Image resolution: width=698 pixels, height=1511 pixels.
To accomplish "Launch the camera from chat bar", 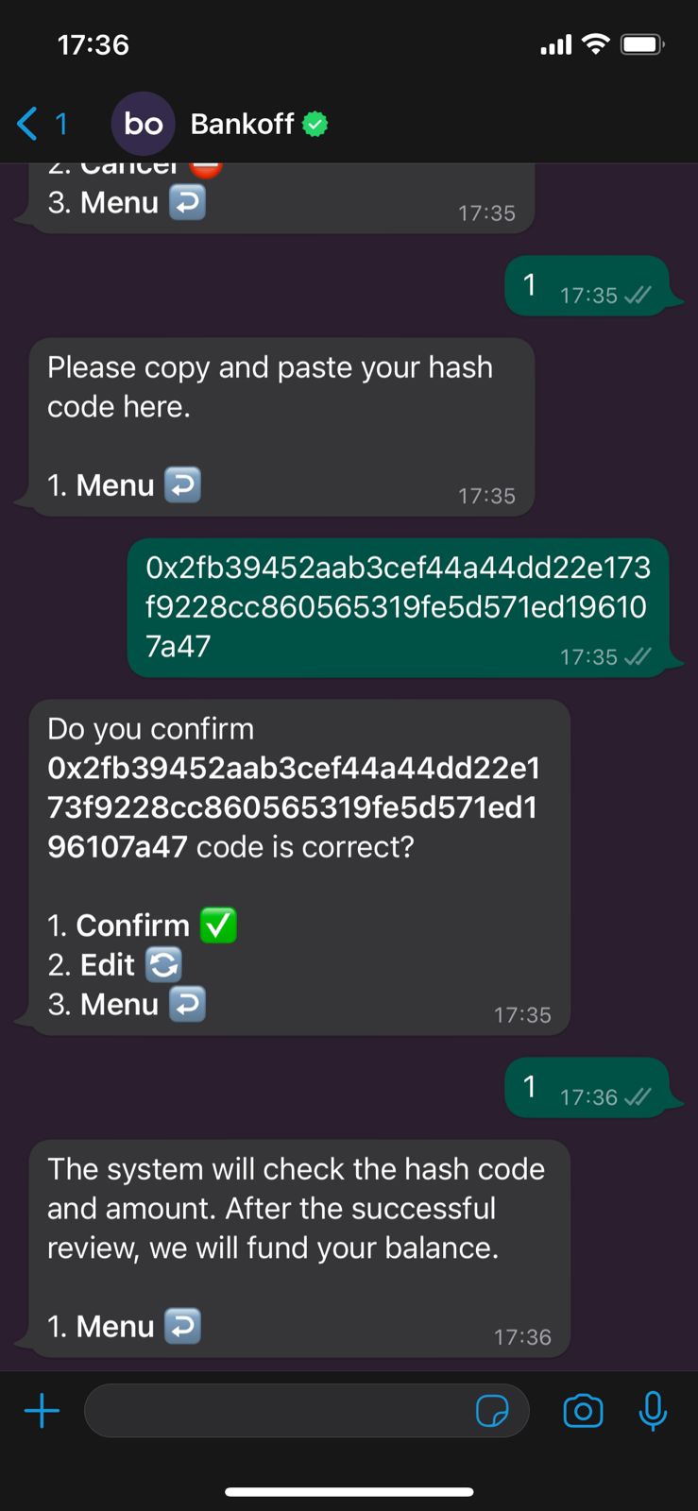I will click(583, 1412).
